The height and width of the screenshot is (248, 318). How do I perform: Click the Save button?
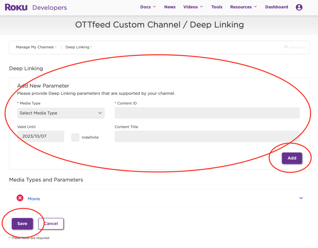point(22,224)
